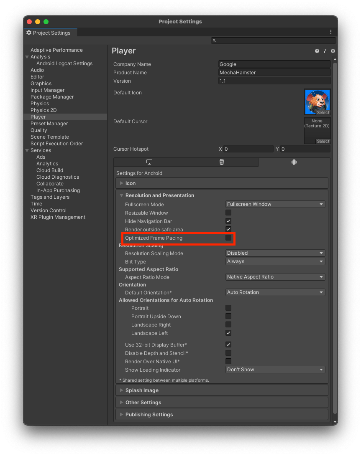Uncheck Landscape Left orientation
The image size is (361, 456).
click(228, 333)
